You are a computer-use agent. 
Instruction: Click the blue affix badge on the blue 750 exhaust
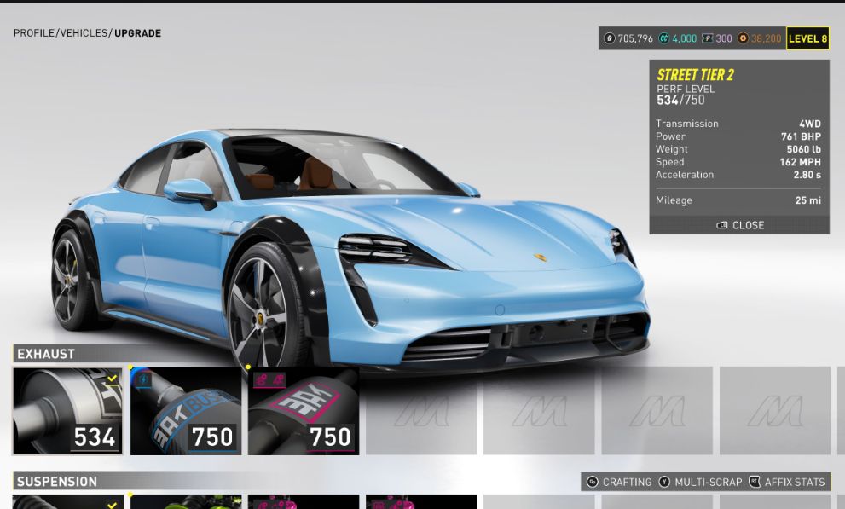click(x=145, y=380)
